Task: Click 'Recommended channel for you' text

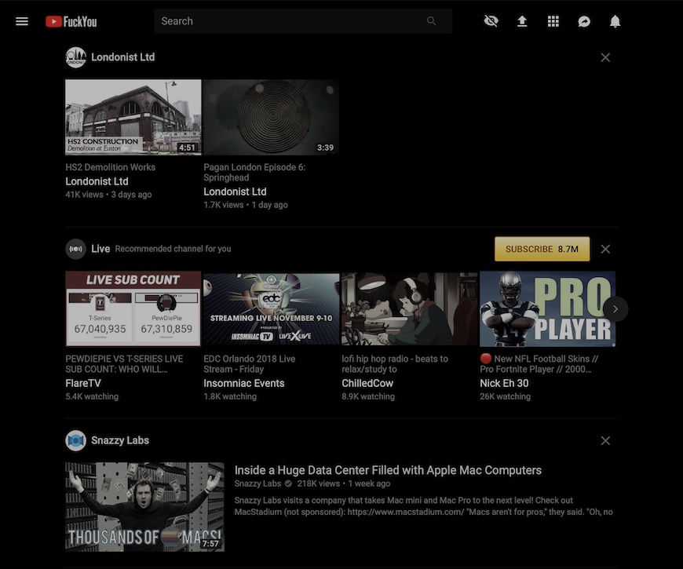Action: (173, 249)
